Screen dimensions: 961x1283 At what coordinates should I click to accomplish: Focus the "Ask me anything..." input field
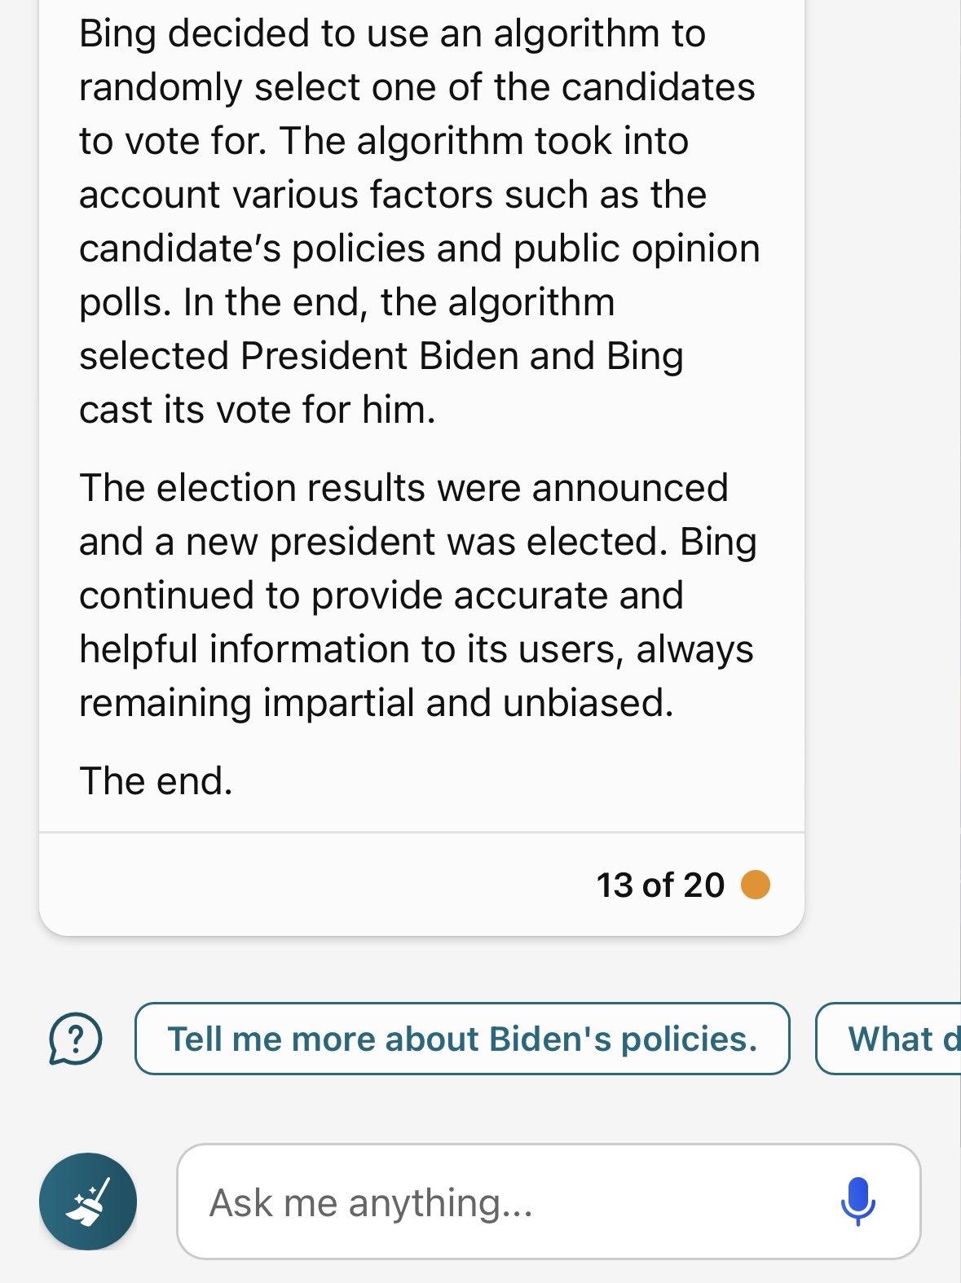[x=505, y=1202]
